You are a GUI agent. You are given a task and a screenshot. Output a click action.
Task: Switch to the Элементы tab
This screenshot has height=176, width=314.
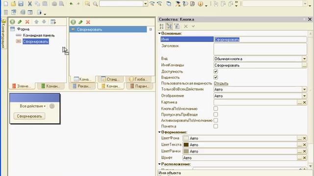(22, 86)
